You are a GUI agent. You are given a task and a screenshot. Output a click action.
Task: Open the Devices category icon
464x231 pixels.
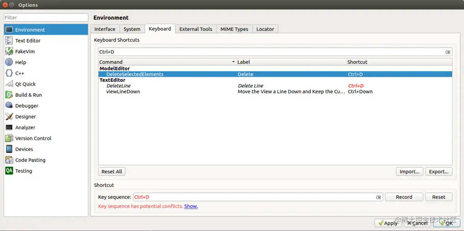[9, 149]
